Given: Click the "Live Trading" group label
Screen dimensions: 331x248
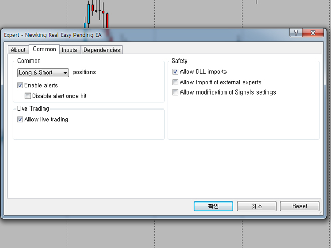Looking at the screenshot, I should (33, 109).
